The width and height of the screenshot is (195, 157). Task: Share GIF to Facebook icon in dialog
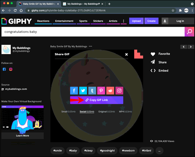pyautogui.click(x=74, y=91)
